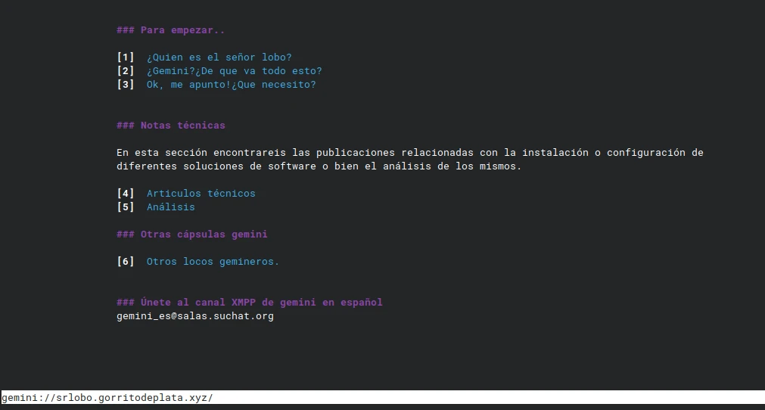This screenshot has width=765, height=410.
Task: Click the [5] link number marker
Action: click(126, 207)
